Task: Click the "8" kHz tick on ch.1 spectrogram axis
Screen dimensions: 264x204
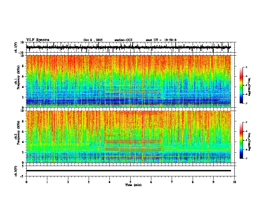Action: coord(23,66)
